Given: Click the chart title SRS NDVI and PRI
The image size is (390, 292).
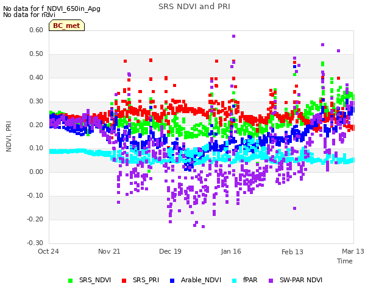Looking at the screenshot, I should point(194,7).
